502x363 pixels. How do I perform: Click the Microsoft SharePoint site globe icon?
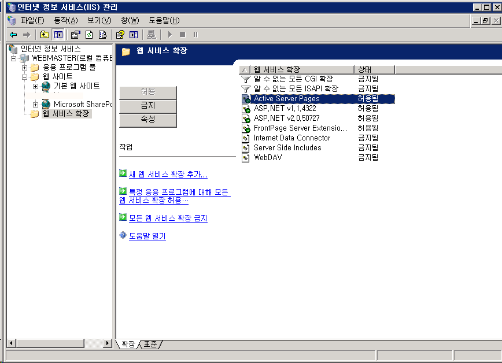tap(46, 104)
